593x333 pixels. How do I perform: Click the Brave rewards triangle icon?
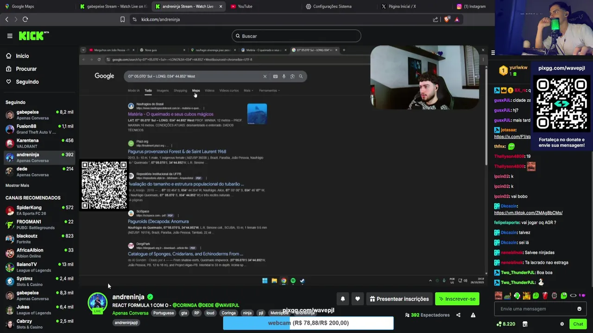[x=457, y=19]
